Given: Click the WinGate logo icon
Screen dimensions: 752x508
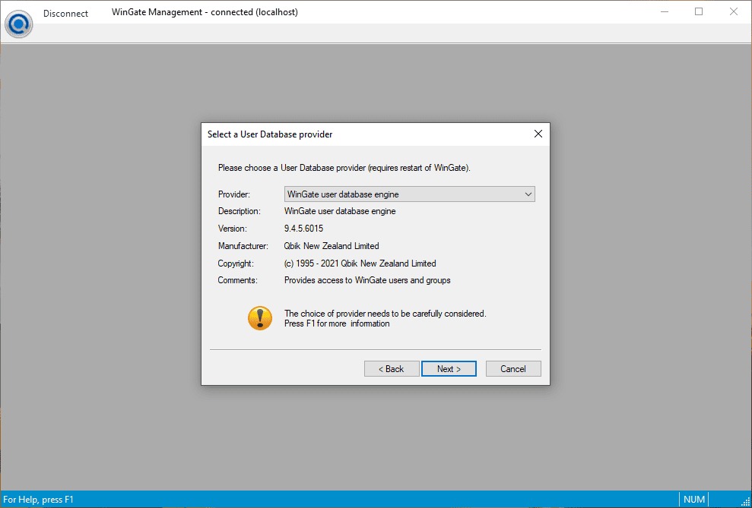Looking at the screenshot, I should 18,23.
